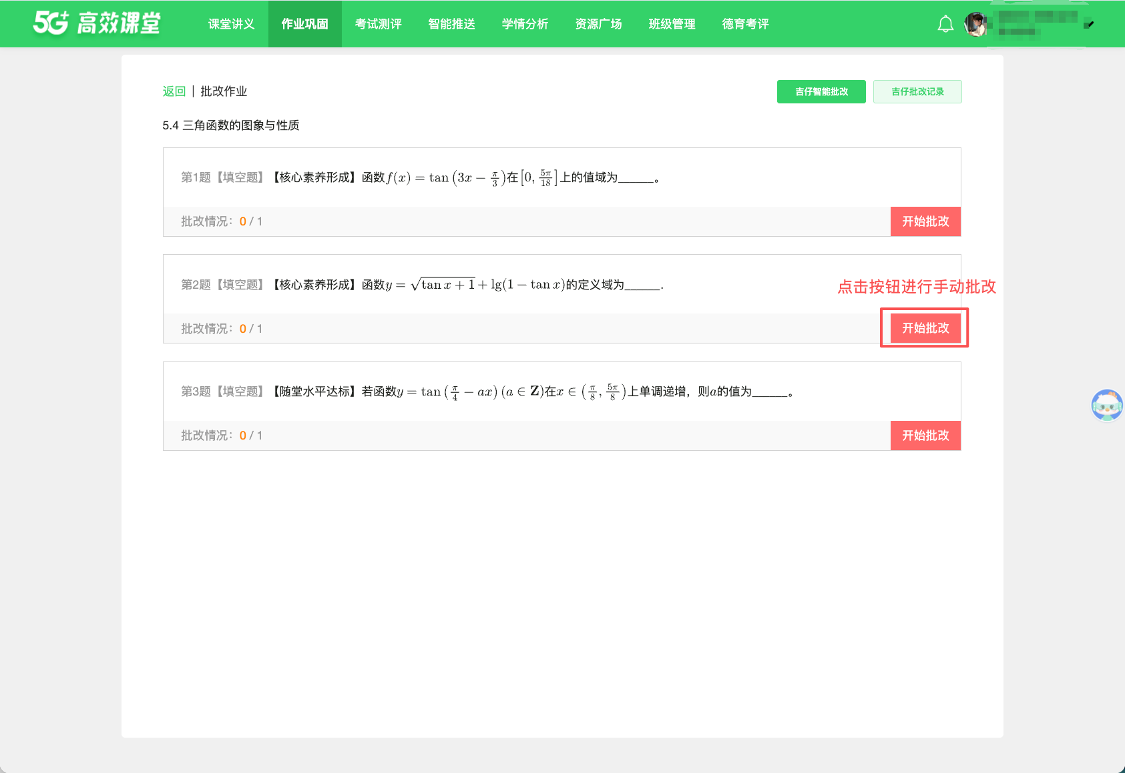Open the 课堂讲义 tab
1125x773 pixels.
(232, 24)
